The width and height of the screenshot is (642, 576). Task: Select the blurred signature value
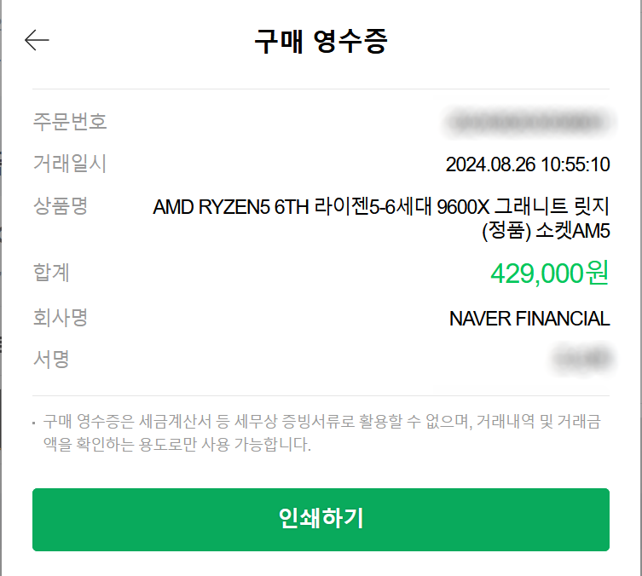coord(583,360)
